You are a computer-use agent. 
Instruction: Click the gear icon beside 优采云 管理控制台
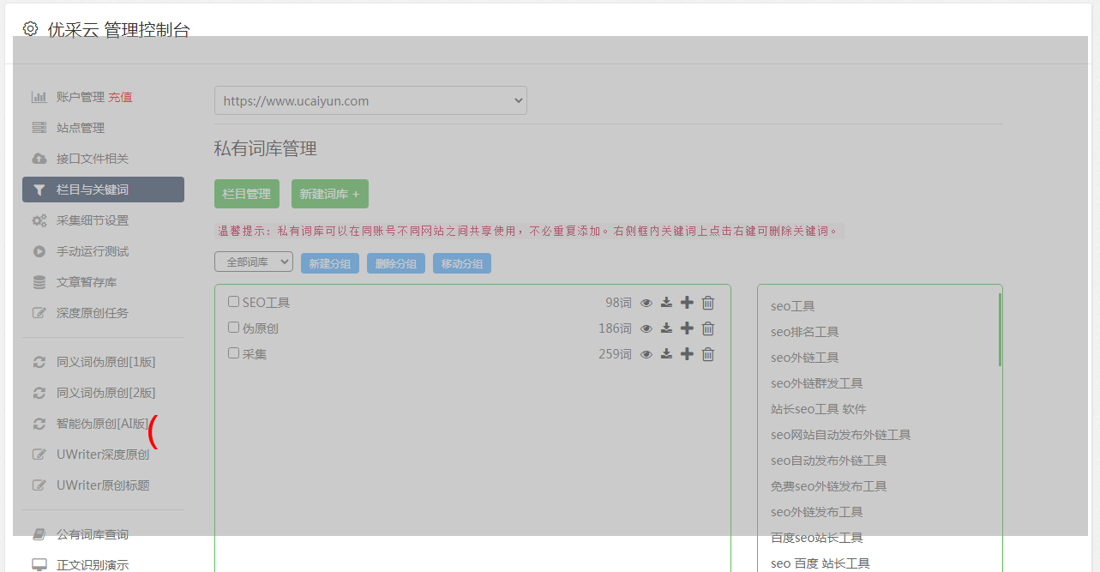point(31,28)
